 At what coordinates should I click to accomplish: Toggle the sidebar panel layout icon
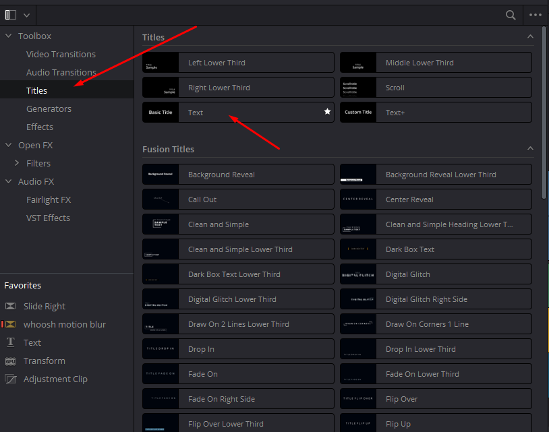pyautogui.click(x=11, y=14)
